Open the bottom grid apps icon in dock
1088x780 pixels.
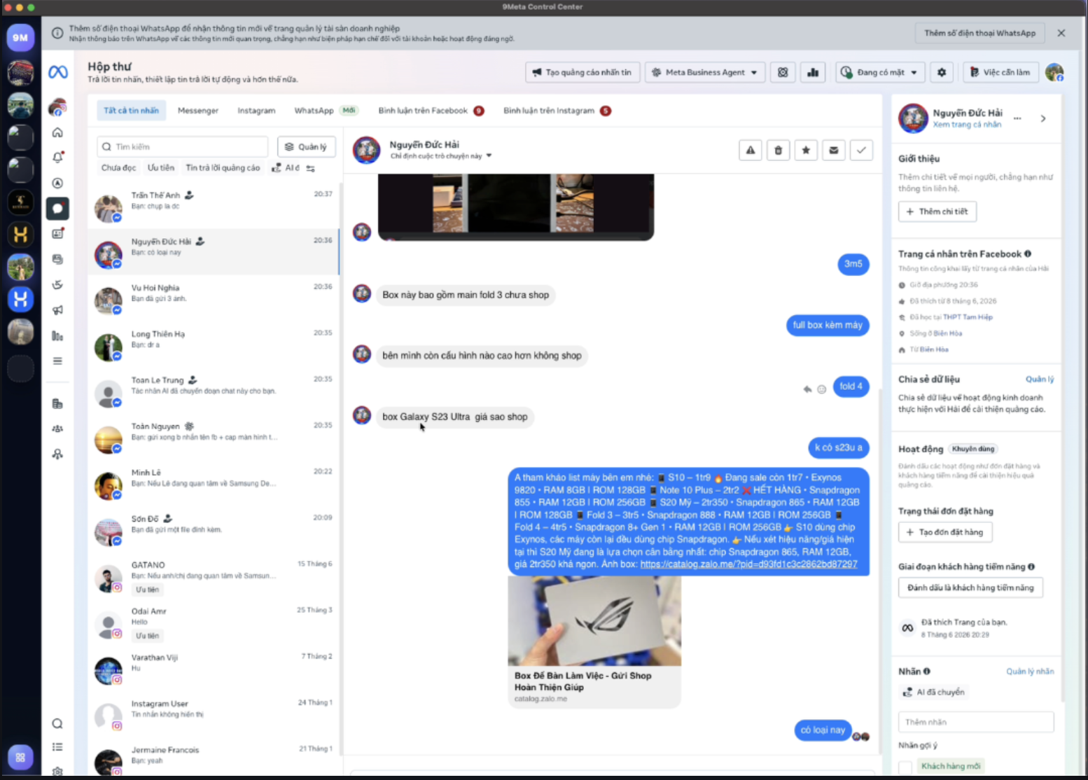(20, 757)
